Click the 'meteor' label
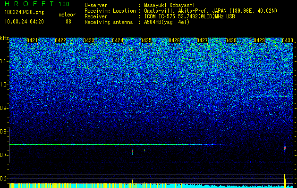 click(x=67, y=15)
